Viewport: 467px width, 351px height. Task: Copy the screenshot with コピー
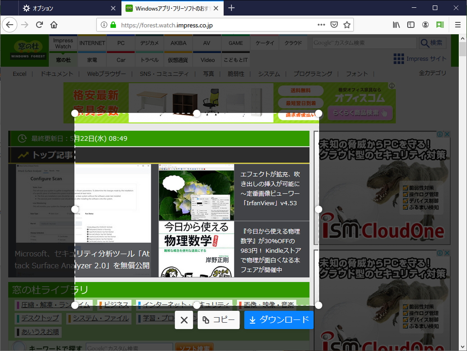[x=218, y=320]
